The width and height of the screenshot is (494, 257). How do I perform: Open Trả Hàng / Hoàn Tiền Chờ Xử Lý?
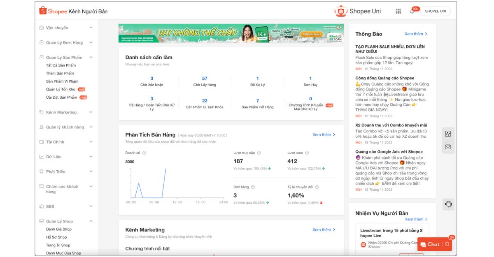151,104
